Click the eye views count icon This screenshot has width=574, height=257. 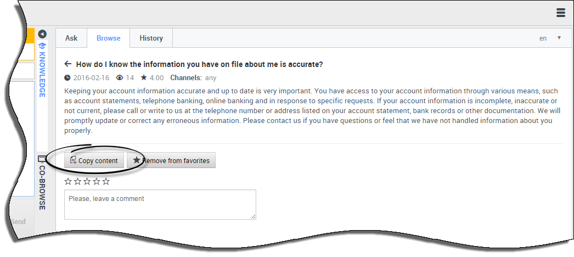pyautogui.click(x=119, y=78)
